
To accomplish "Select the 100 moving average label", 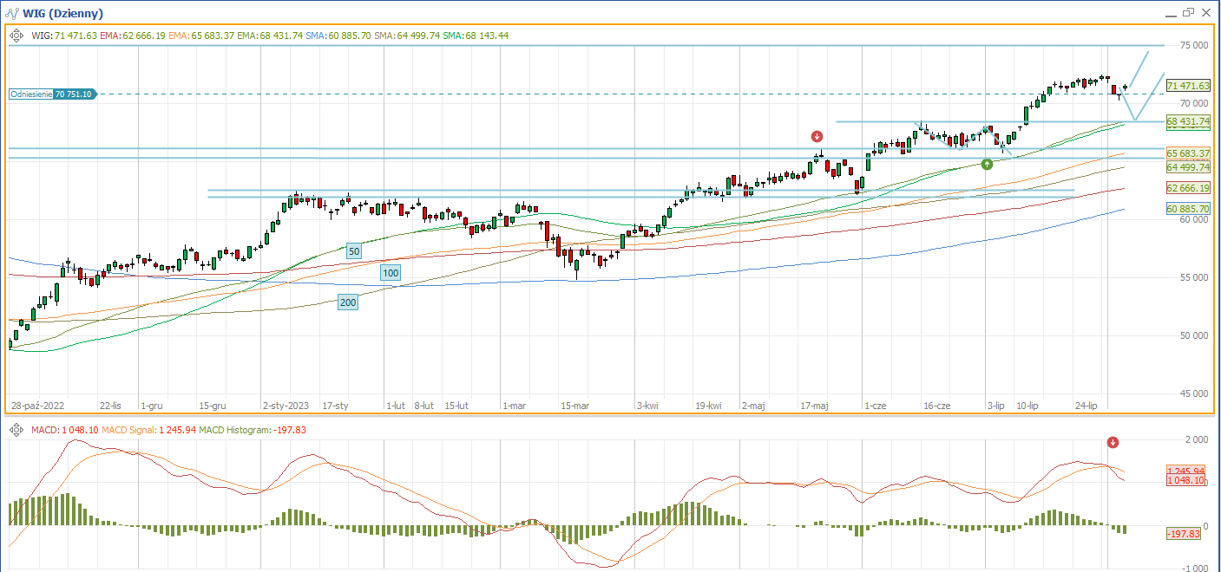I will pyautogui.click(x=391, y=273).
